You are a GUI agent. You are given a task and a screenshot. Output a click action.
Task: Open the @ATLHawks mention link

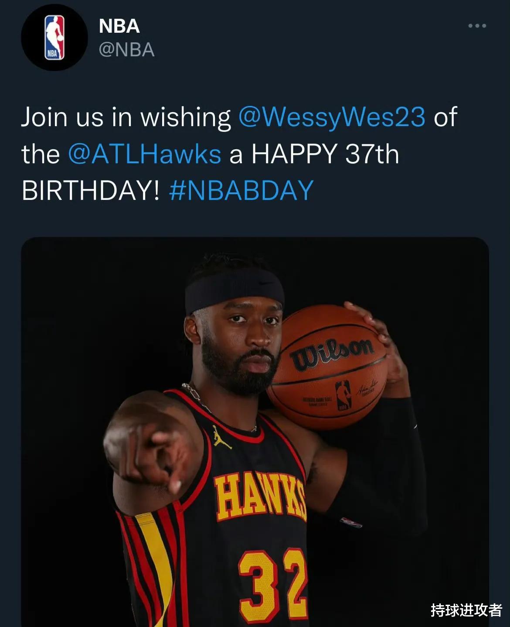pyautogui.click(x=144, y=154)
